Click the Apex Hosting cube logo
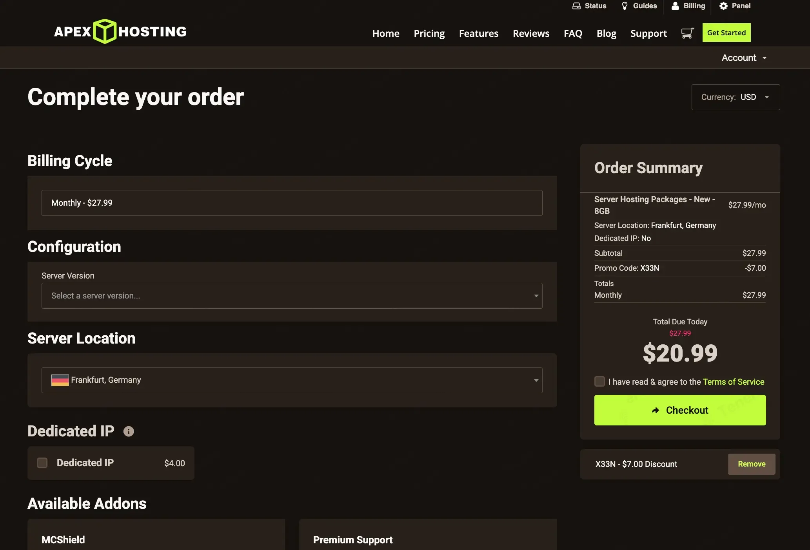Screen dimensions: 810x550 (105, 31)
